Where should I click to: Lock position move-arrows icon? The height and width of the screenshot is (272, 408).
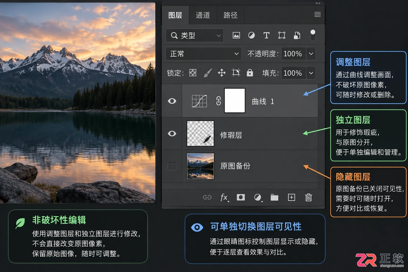(x=222, y=73)
